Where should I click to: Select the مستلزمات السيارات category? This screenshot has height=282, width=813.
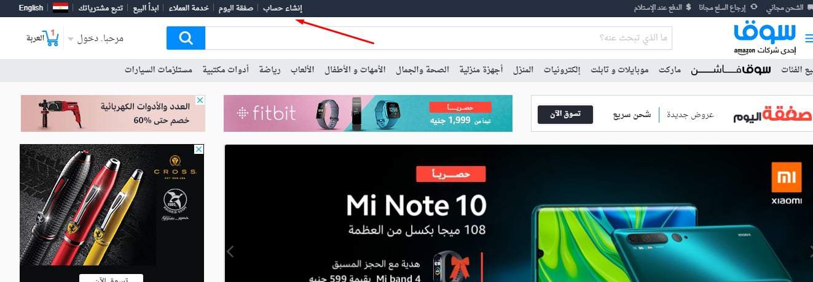point(158,70)
